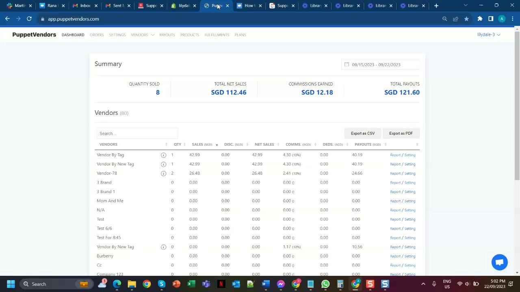Open the info icon for Vendor-78
Screen dimensions: 520x292
pos(163,174)
